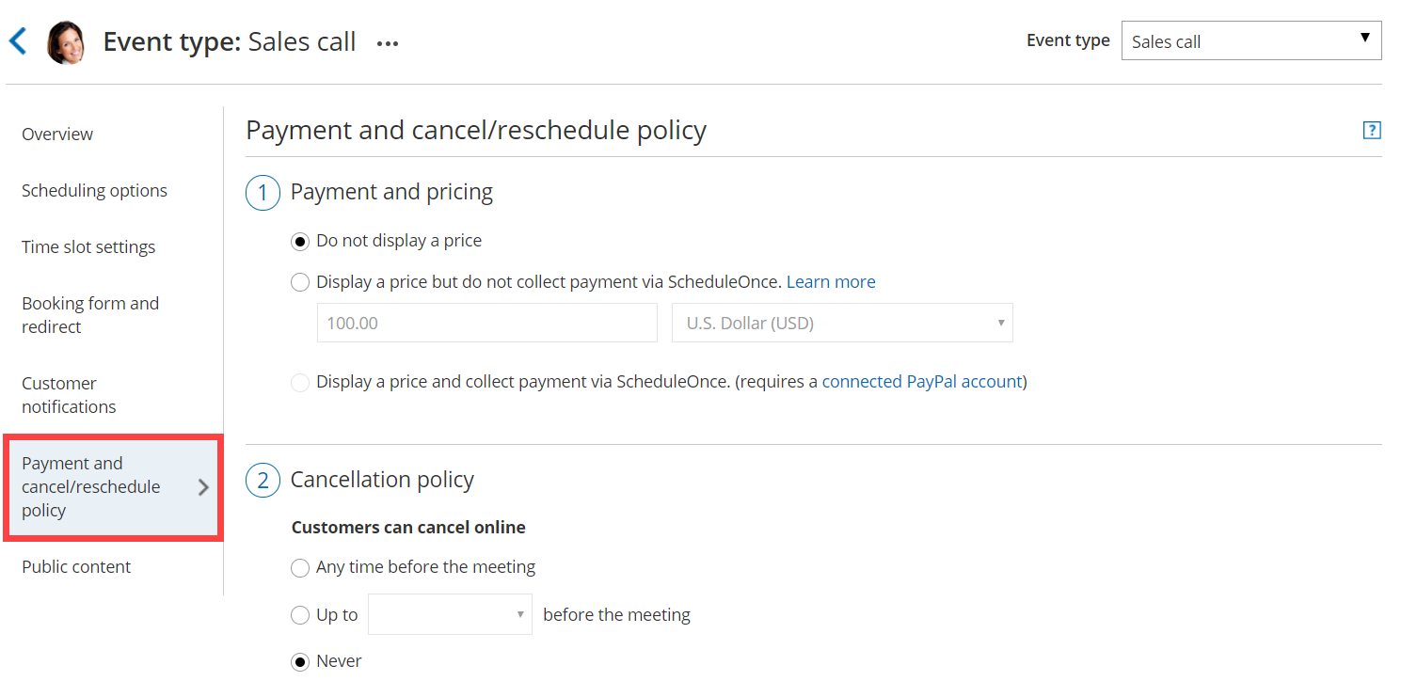Viewport: 1401px width, 697px height.
Task: Select the 'Up to' cancellation radio button
Action: pos(300,615)
